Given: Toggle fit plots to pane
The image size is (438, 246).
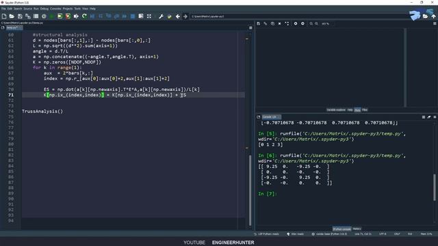Looking at the screenshot, I should point(287,24).
